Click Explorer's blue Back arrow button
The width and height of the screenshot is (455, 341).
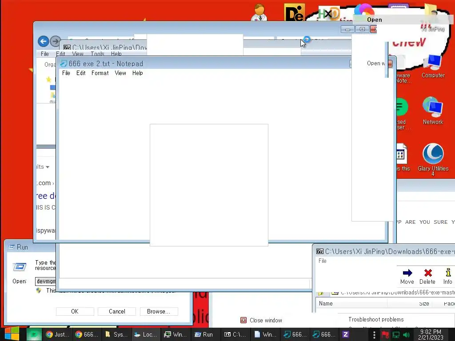click(43, 41)
